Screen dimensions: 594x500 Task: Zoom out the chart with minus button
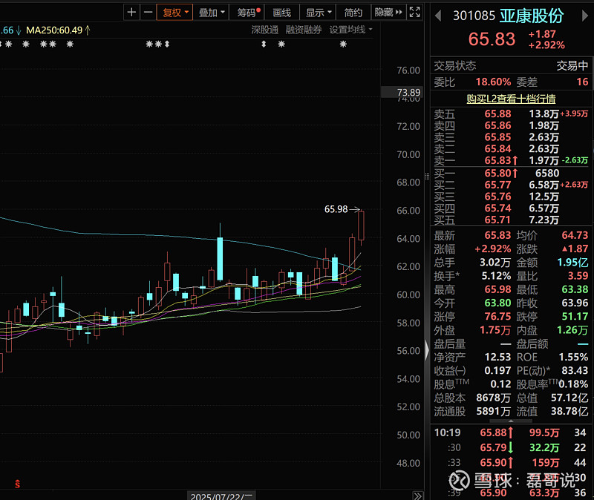click(x=148, y=13)
